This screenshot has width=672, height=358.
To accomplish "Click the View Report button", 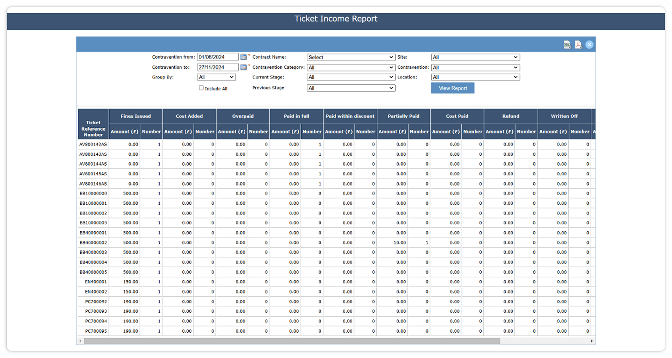I will tap(452, 88).
